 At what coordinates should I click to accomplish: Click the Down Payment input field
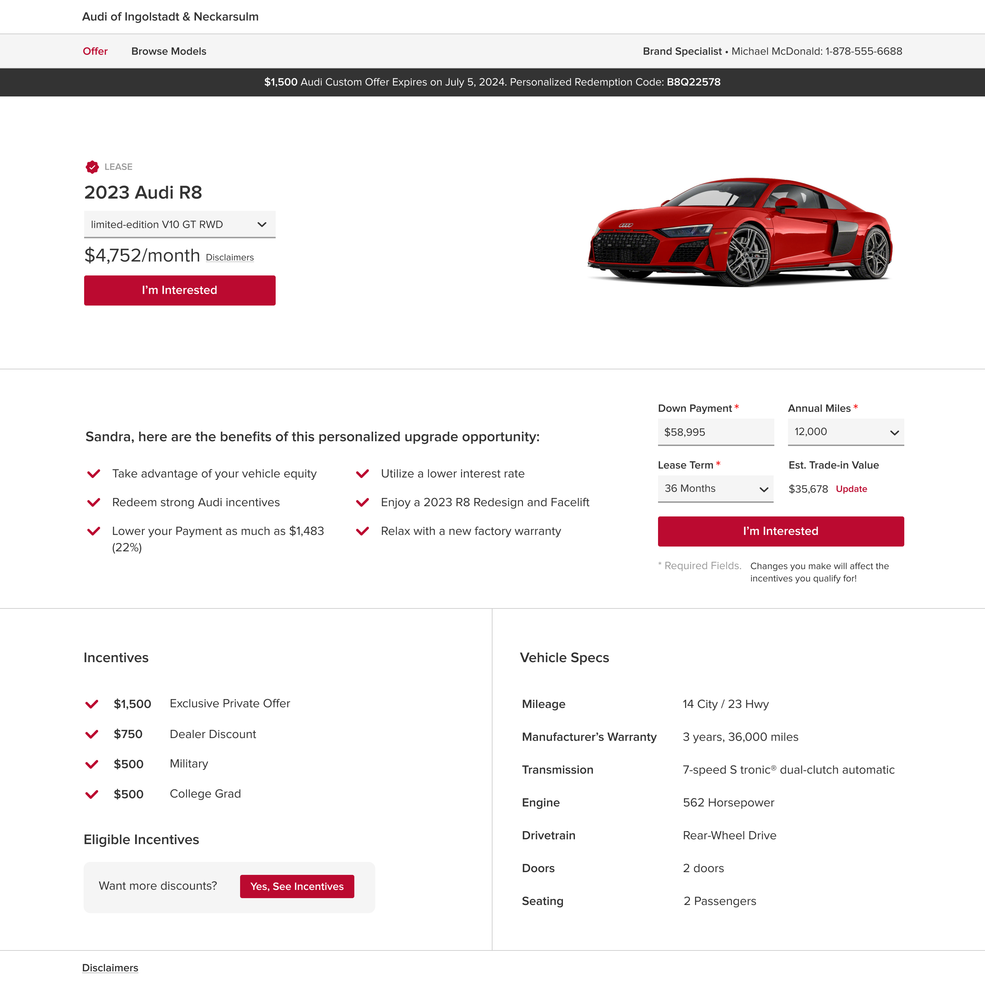[715, 432]
